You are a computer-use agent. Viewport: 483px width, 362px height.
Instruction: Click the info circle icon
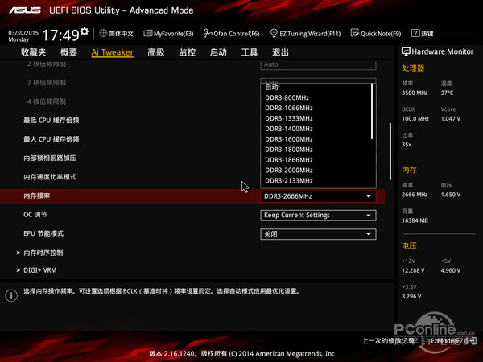pos(11,295)
